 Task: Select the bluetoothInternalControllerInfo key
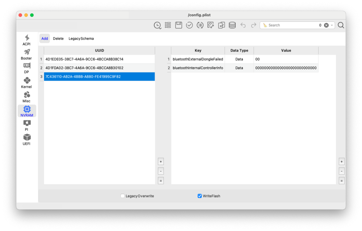pos(198,68)
